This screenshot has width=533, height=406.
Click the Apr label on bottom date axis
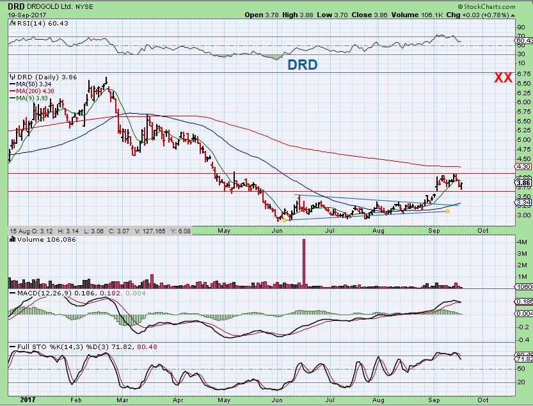pyautogui.click(x=178, y=400)
